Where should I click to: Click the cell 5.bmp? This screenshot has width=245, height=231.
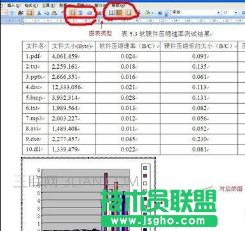[34, 98]
